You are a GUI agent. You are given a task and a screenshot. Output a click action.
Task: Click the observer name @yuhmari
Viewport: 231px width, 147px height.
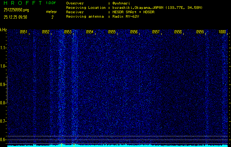(x=121, y=3)
